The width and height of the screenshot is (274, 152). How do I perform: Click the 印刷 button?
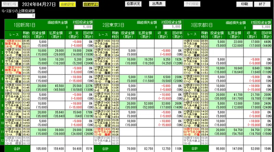tap(245, 4)
